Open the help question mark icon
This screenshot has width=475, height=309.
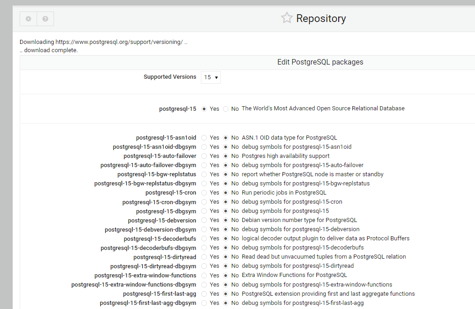click(45, 18)
